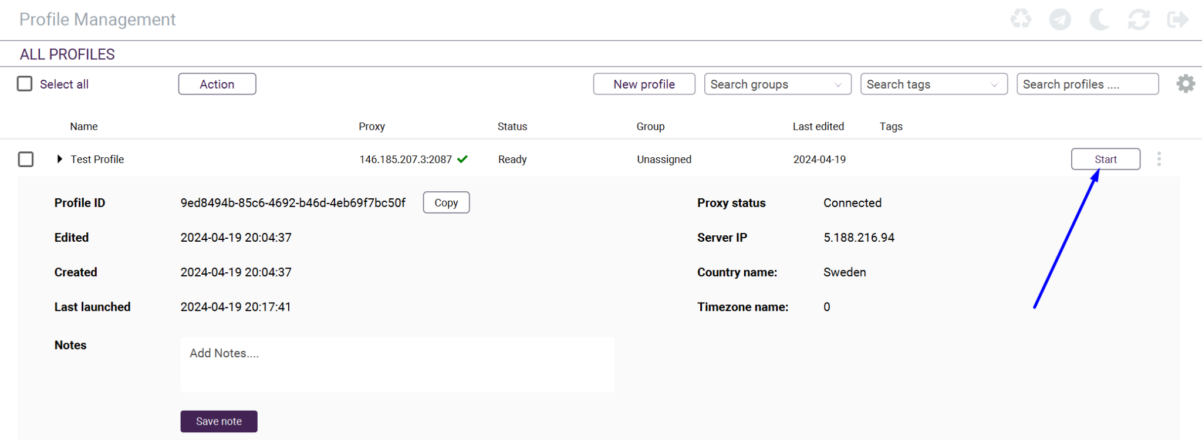The height and width of the screenshot is (440, 1202).
Task: Open the Search groups dropdown
Action: click(x=778, y=84)
